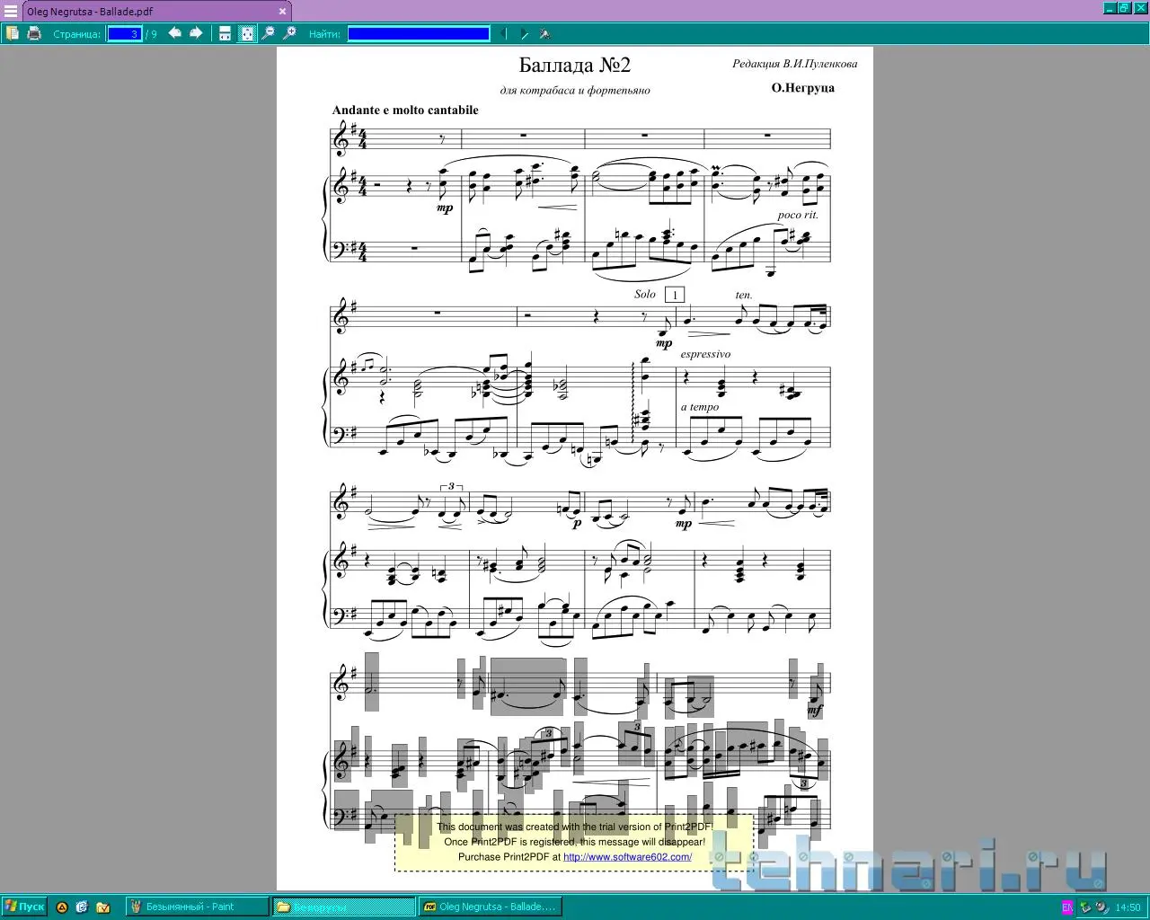Click the first tray icon beside EN indicator
The image size is (1150, 920).
tap(1085, 907)
